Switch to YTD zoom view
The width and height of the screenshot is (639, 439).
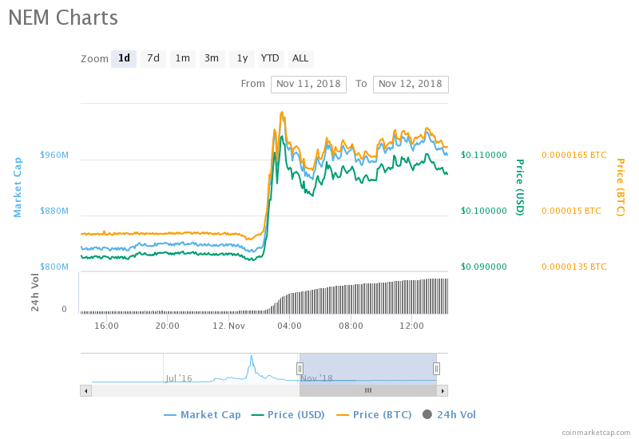coord(270,58)
